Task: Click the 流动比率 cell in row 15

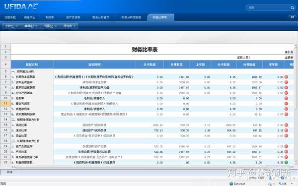Action: point(32,125)
